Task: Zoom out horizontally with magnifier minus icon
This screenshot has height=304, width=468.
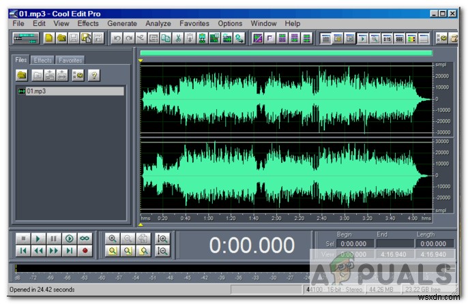Action: coord(128,239)
